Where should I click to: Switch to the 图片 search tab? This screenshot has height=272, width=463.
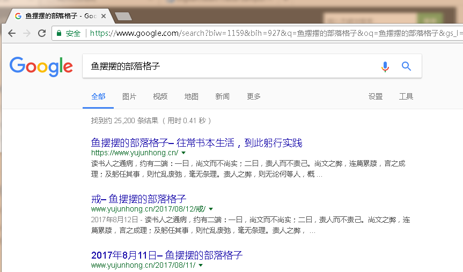[129, 96]
